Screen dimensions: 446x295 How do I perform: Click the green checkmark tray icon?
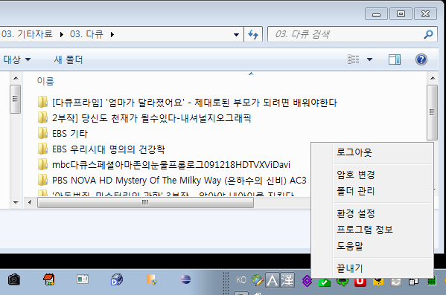point(325,282)
